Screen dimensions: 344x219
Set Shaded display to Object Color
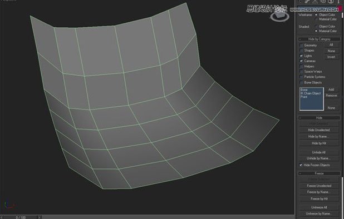[316, 26]
